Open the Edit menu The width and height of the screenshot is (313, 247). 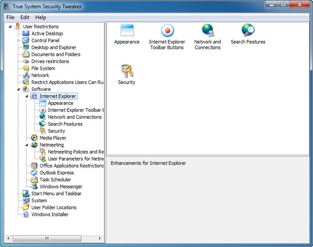click(x=24, y=17)
